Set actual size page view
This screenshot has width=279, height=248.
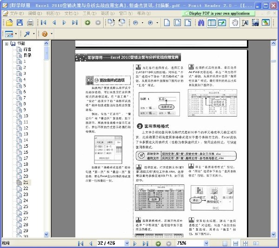coord(167,23)
